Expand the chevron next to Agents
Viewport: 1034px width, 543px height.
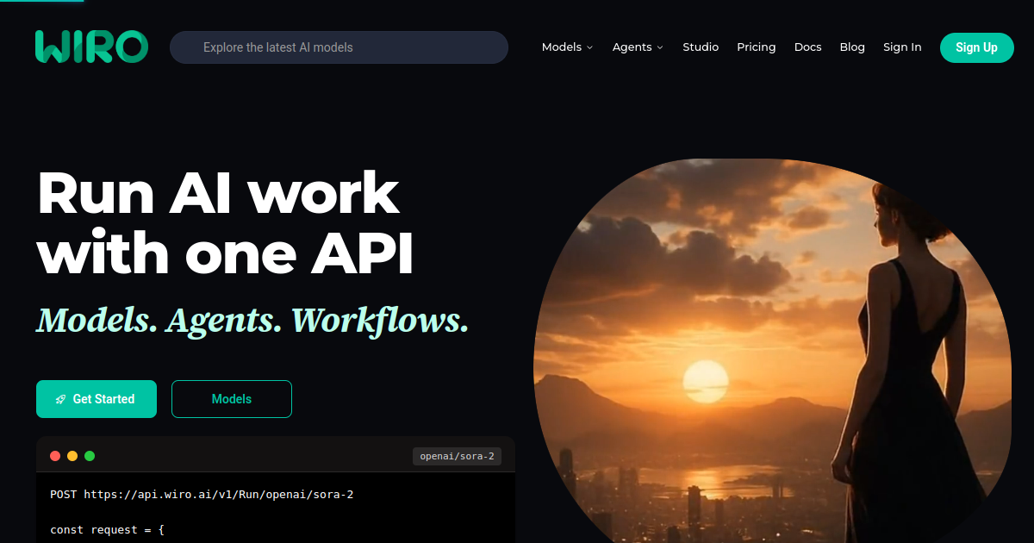tap(660, 47)
